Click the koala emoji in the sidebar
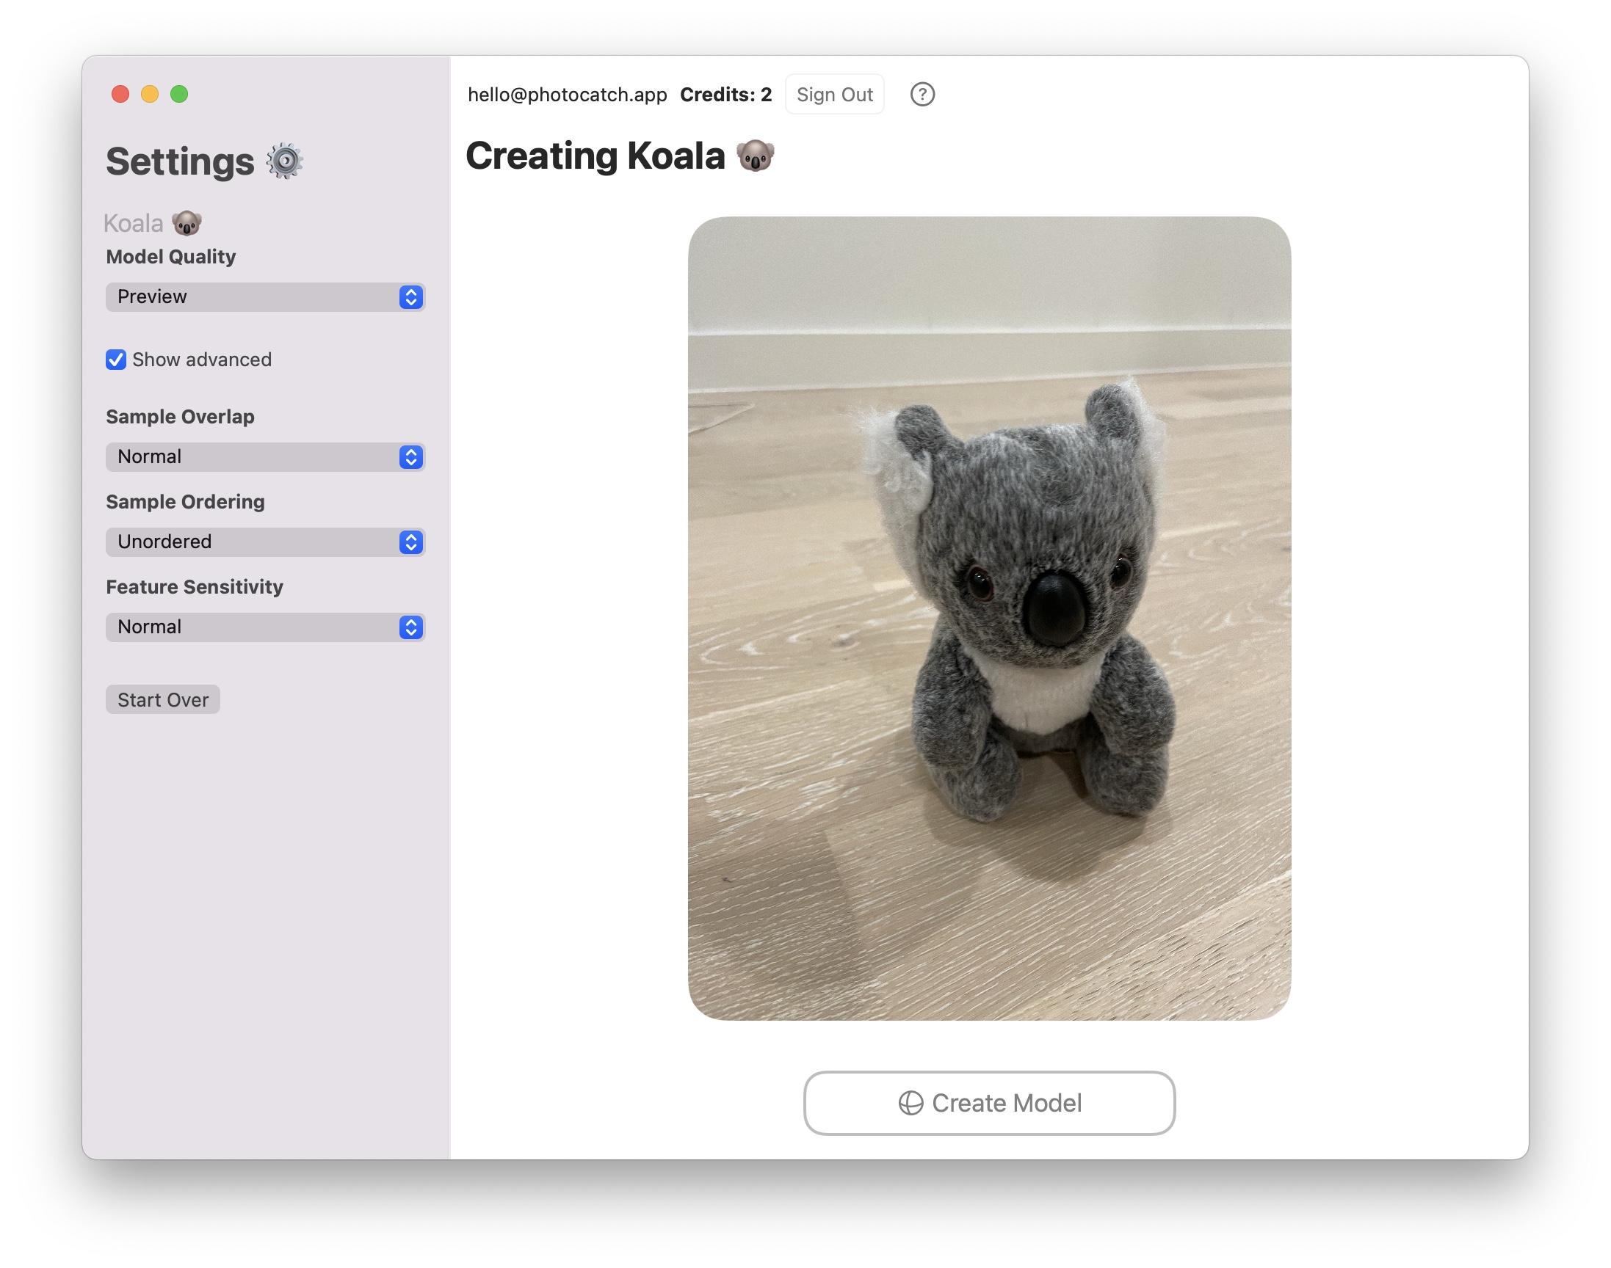This screenshot has height=1268, width=1611. 187,223
